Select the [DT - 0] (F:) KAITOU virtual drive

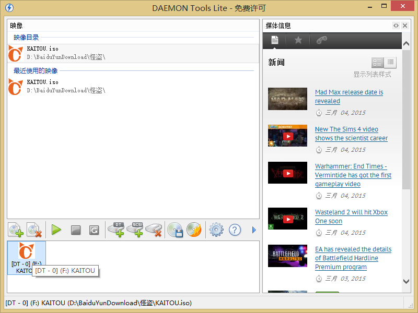(x=27, y=258)
